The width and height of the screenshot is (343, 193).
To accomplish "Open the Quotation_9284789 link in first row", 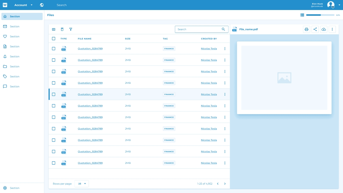I will pos(90,49).
